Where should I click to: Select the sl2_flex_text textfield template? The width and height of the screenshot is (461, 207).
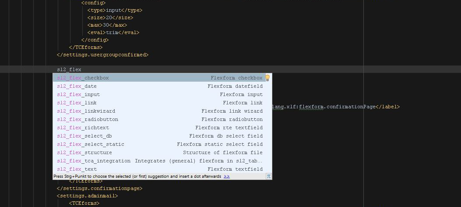[x=162, y=169]
